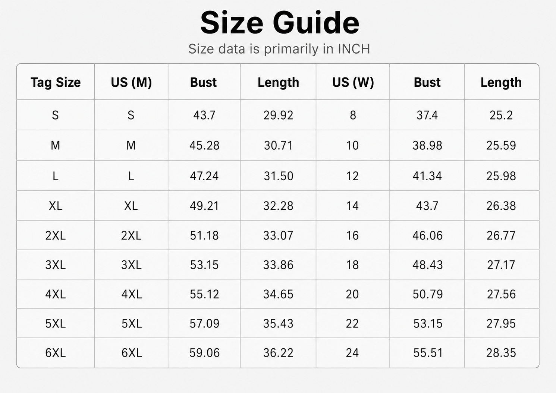Image resolution: width=556 pixels, height=393 pixels.
Task: Click the 46.06 bust value
Action: [x=427, y=235]
